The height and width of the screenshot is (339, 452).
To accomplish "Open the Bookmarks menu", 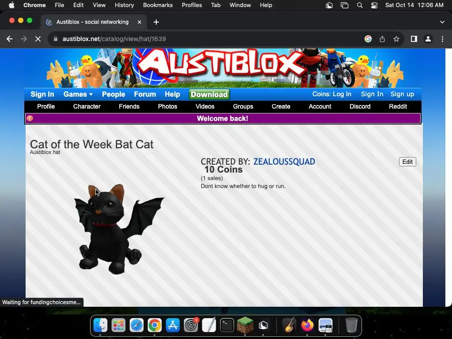I will click(158, 5).
